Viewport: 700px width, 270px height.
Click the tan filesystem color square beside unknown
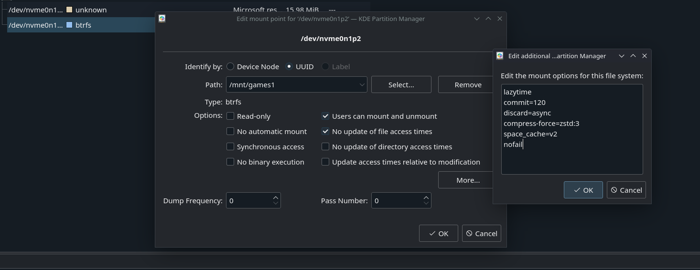pos(69,10)
